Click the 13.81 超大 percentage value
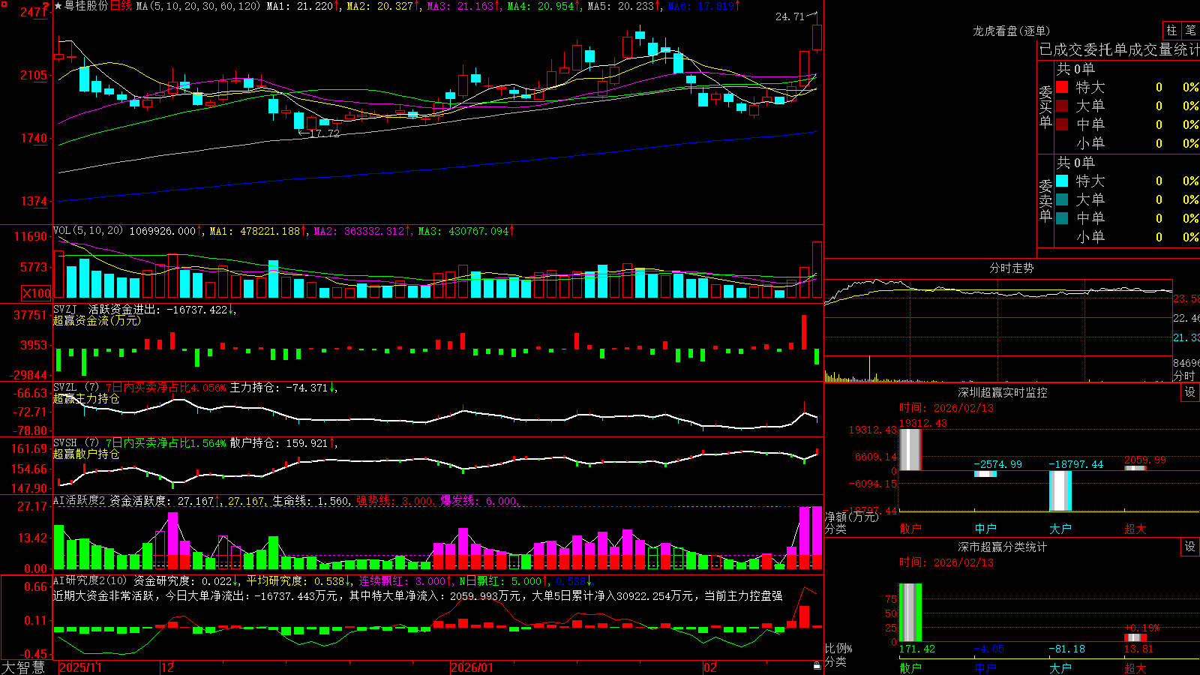The image size is (1200, 675). point(1138,649)
